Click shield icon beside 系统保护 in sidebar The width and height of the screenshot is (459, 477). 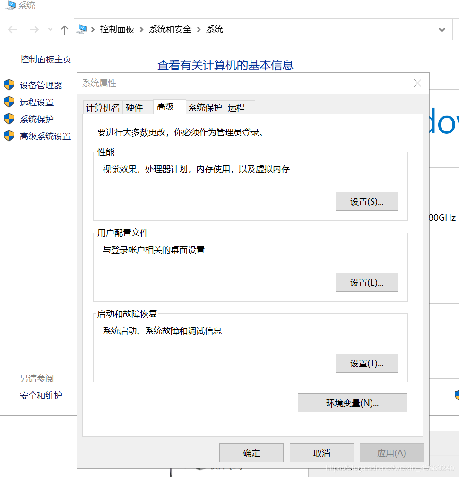pyautogui.click(x=9, y=119)
